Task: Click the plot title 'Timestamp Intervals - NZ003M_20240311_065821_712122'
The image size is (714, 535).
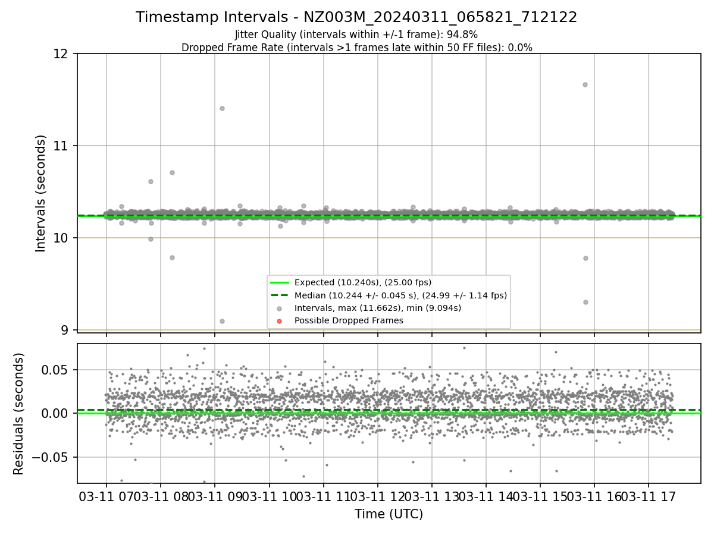Action: pyautogui.click(x=356, y=17)
